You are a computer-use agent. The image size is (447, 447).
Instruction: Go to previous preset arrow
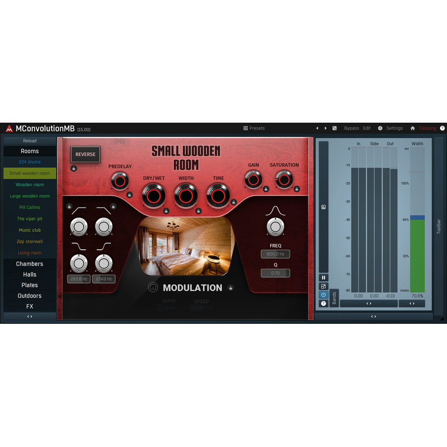[x=317, y=128]
